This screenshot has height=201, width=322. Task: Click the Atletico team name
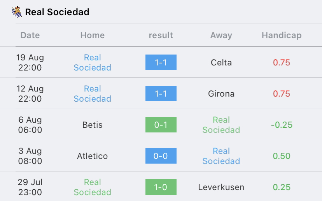click(92, 156)
